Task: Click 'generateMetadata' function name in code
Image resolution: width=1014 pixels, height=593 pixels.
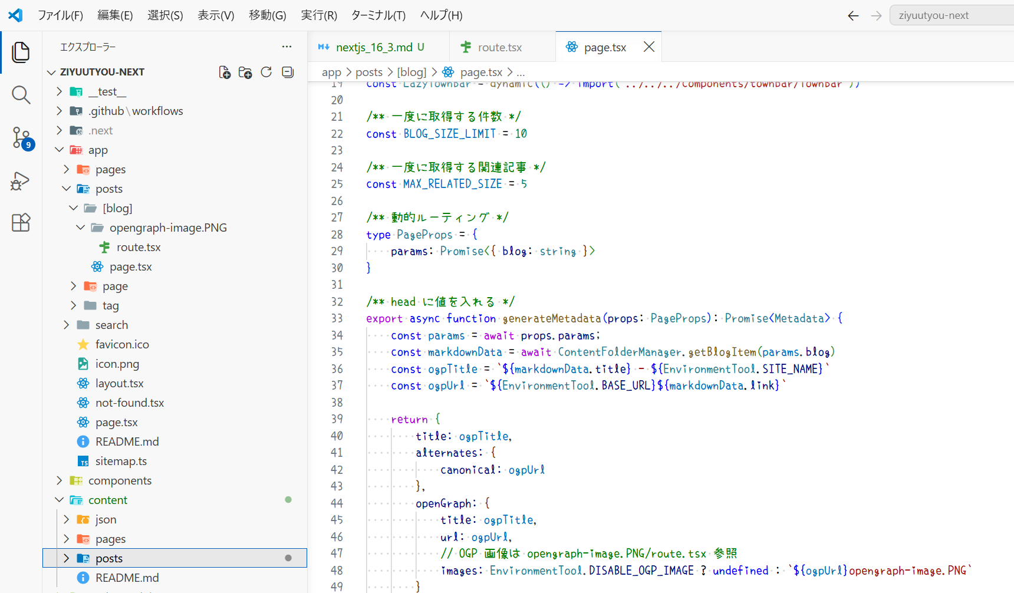Action: pyautogui.click(x=551, y=318)
